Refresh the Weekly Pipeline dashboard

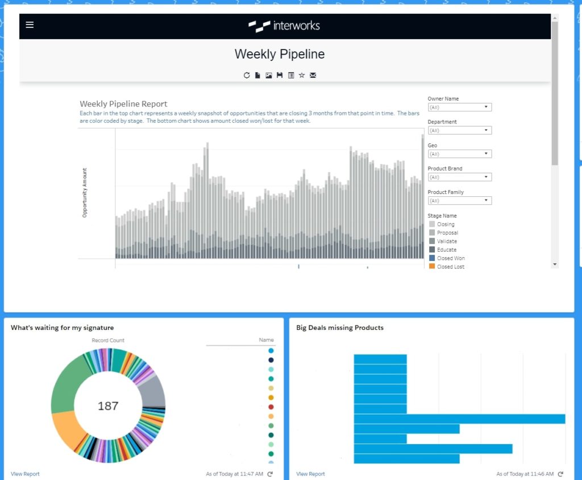coord(247,75)
